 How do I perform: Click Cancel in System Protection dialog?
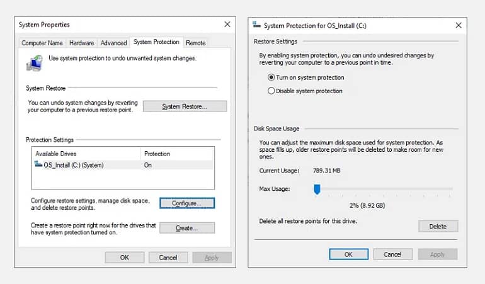coord(393,254)
